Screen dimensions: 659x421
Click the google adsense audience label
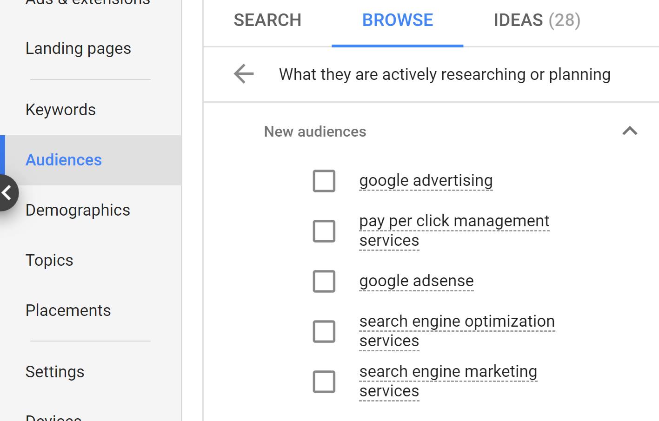click(x=417, y=281)
